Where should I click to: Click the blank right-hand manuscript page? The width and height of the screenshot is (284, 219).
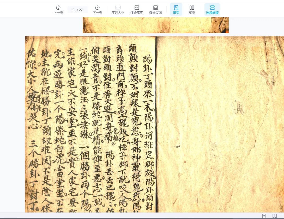point(220,124)
